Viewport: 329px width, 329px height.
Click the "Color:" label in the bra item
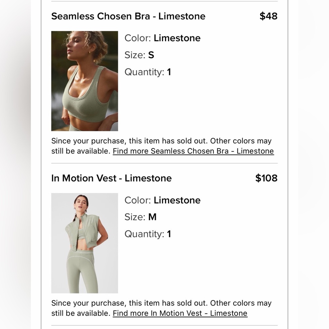tap(138, 38)
